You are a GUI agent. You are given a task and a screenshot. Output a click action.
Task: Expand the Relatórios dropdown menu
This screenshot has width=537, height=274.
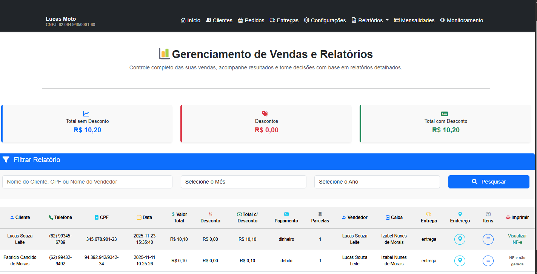369,20
